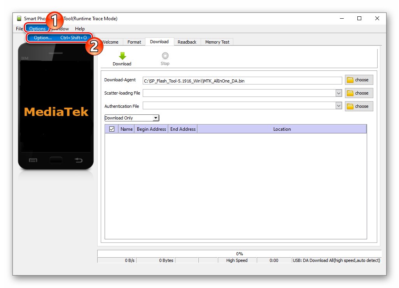This screenshot has height=288, width=399.
Task: Click the 0% progress bar
Action: [x=240, y=254]
